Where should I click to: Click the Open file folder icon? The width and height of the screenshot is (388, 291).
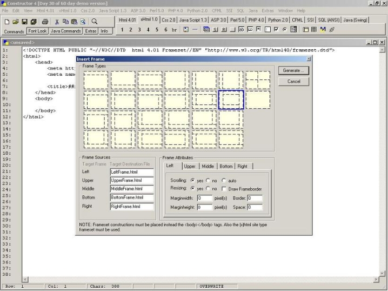coord(16,22)
